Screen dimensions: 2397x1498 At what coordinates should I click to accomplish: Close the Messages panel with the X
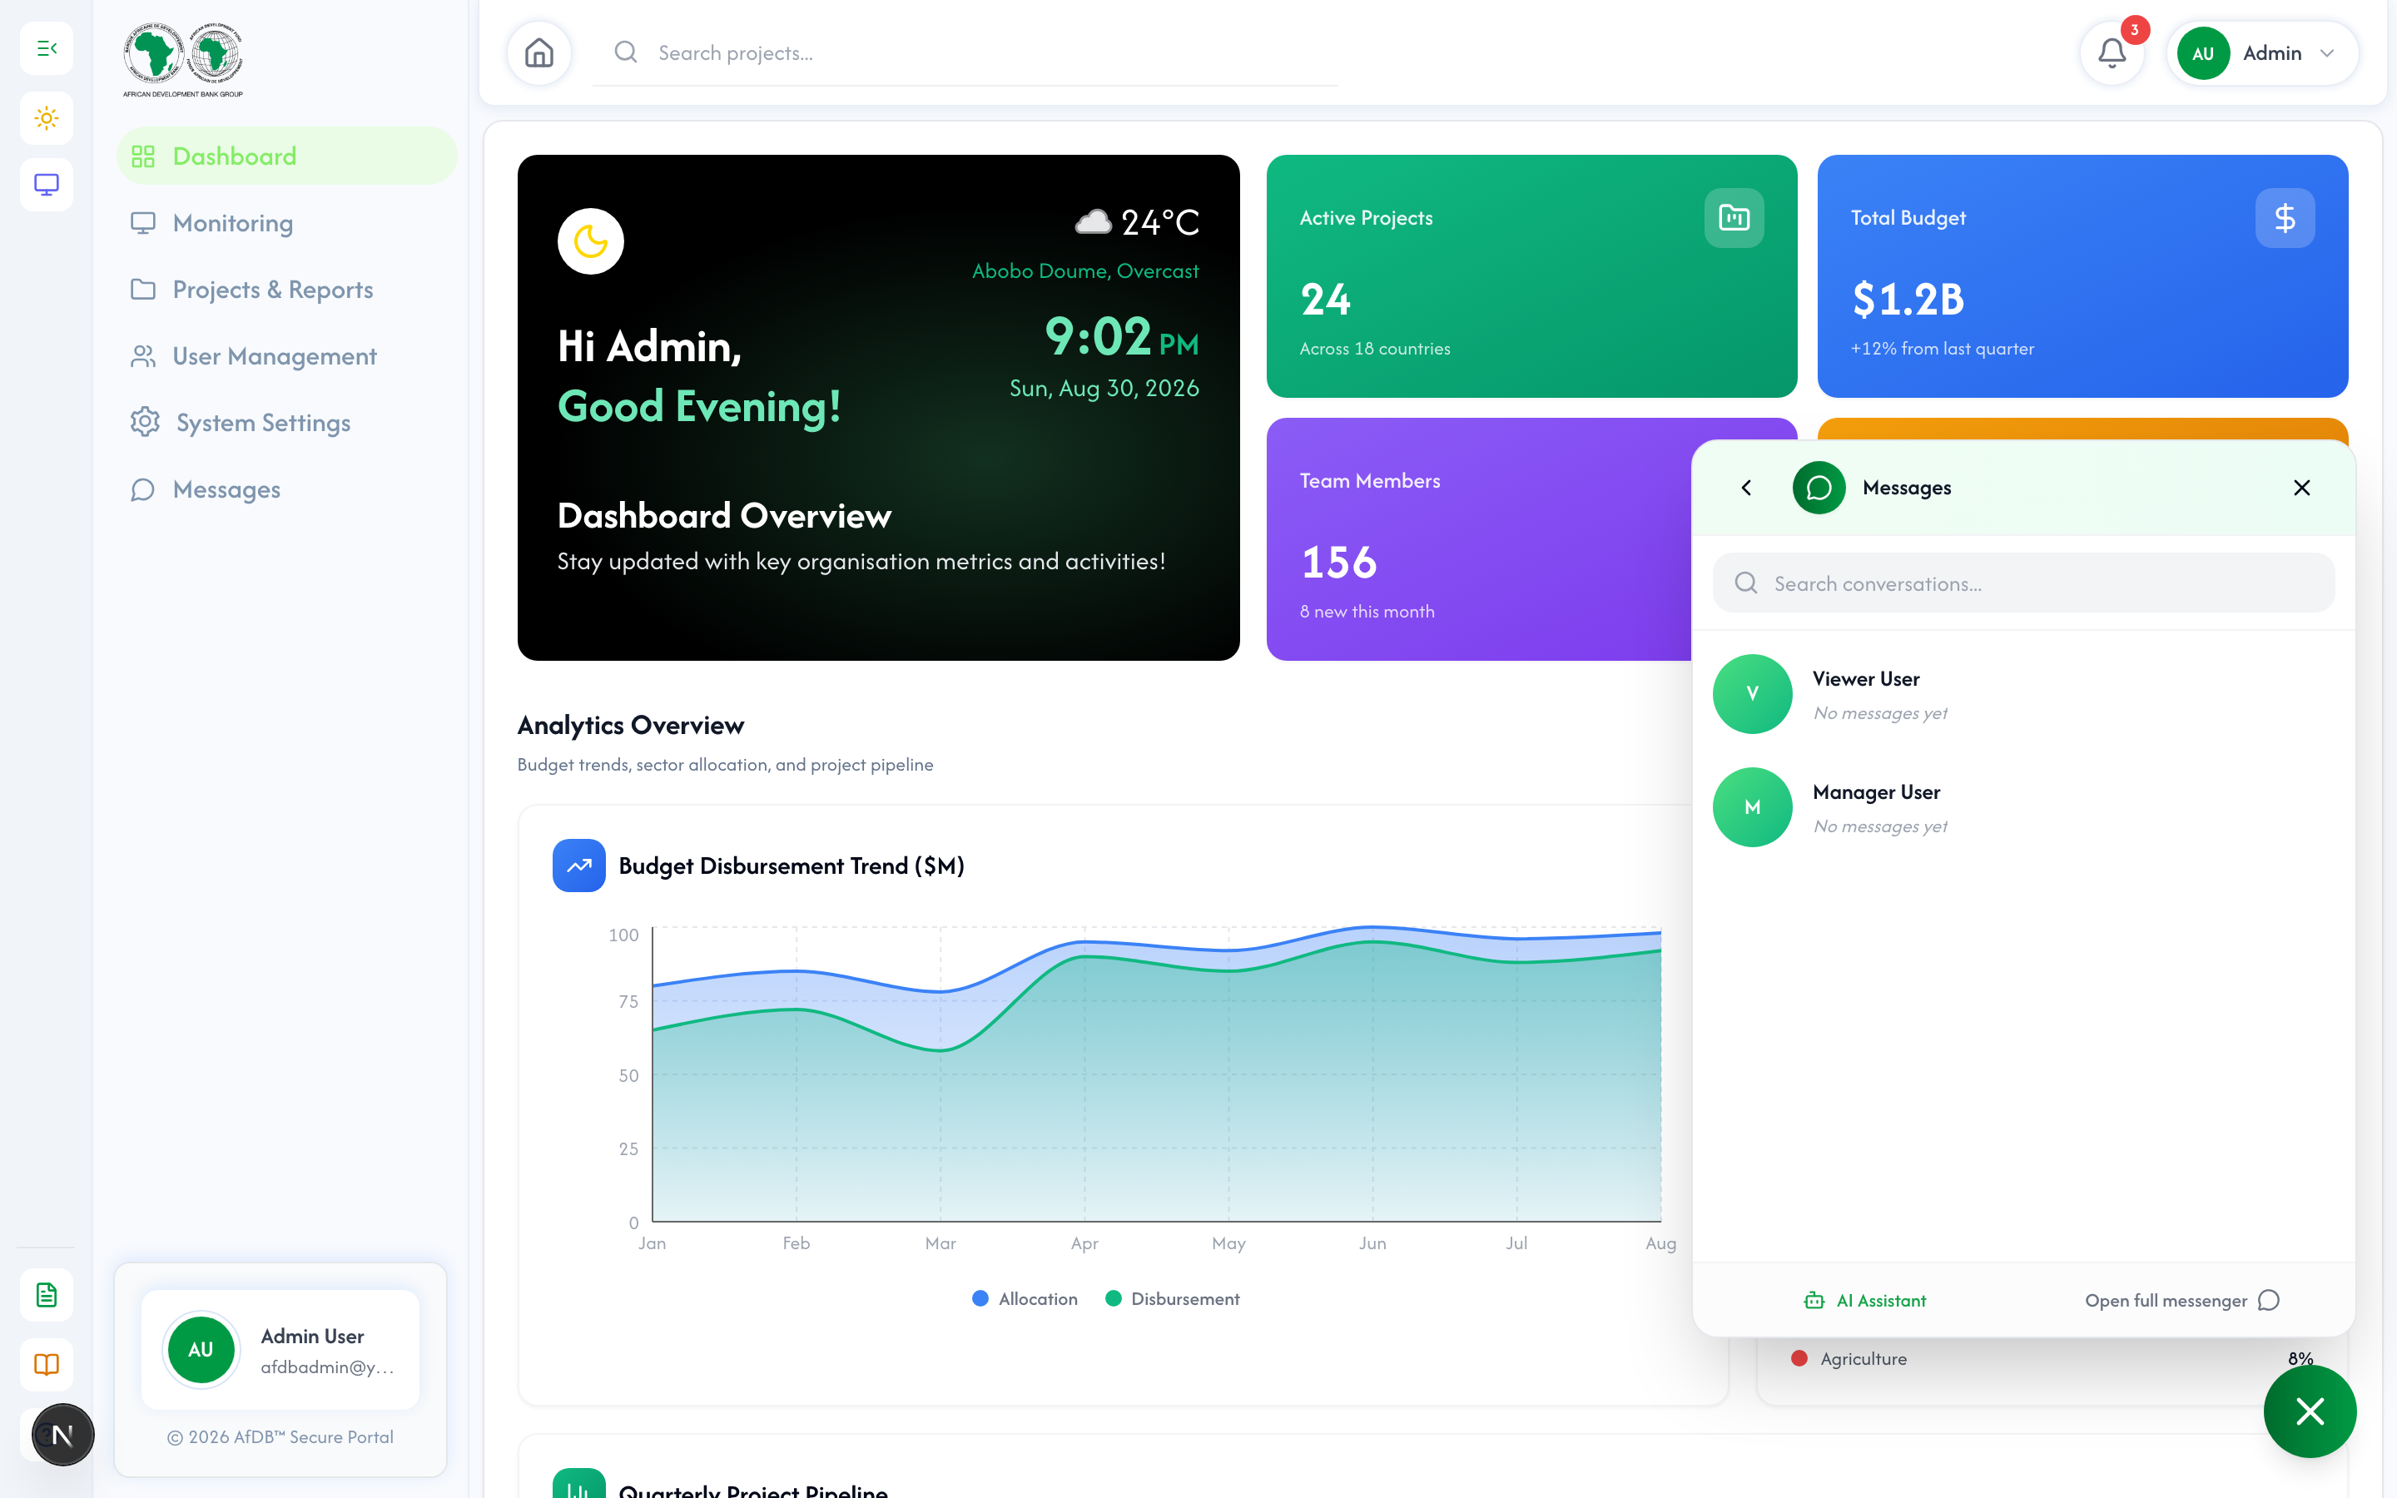pos(2302,488)
